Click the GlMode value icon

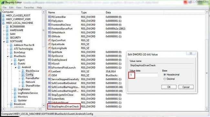point(49,36)
